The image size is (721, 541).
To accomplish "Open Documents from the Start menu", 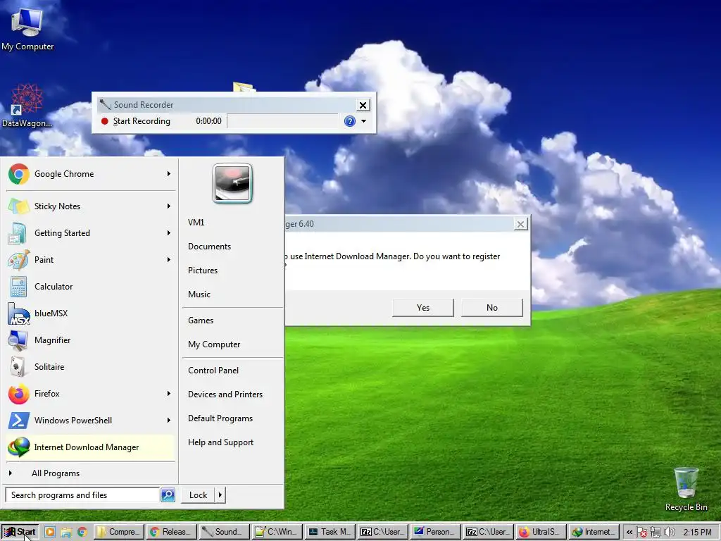I will (209, 246).
